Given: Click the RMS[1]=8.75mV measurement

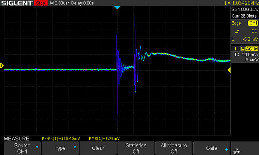Looking at the screenshot, I should [104, 139].
